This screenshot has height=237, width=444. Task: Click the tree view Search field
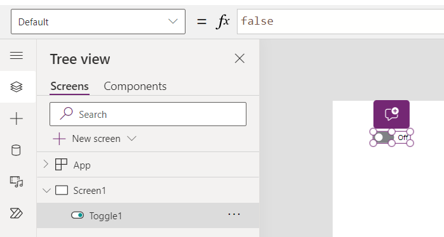[x=148, y=114]
